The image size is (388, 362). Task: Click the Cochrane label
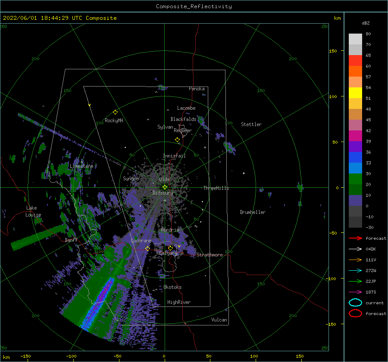pos(141,241)
